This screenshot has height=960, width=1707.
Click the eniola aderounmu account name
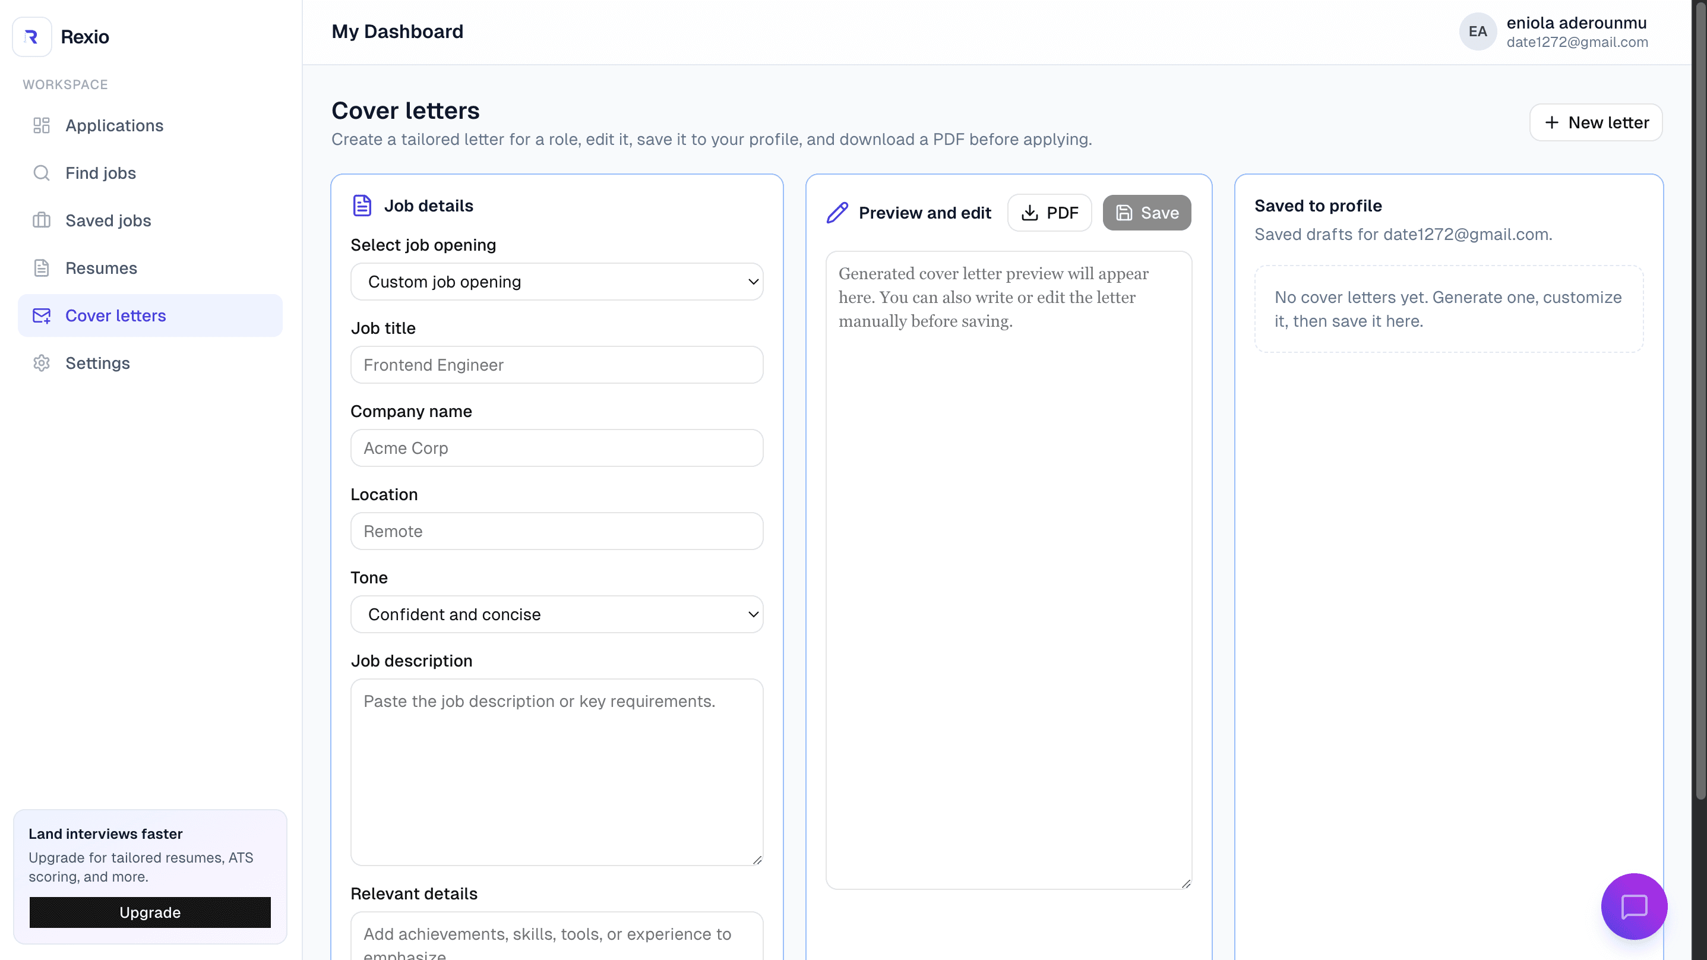click(1576, 23)
